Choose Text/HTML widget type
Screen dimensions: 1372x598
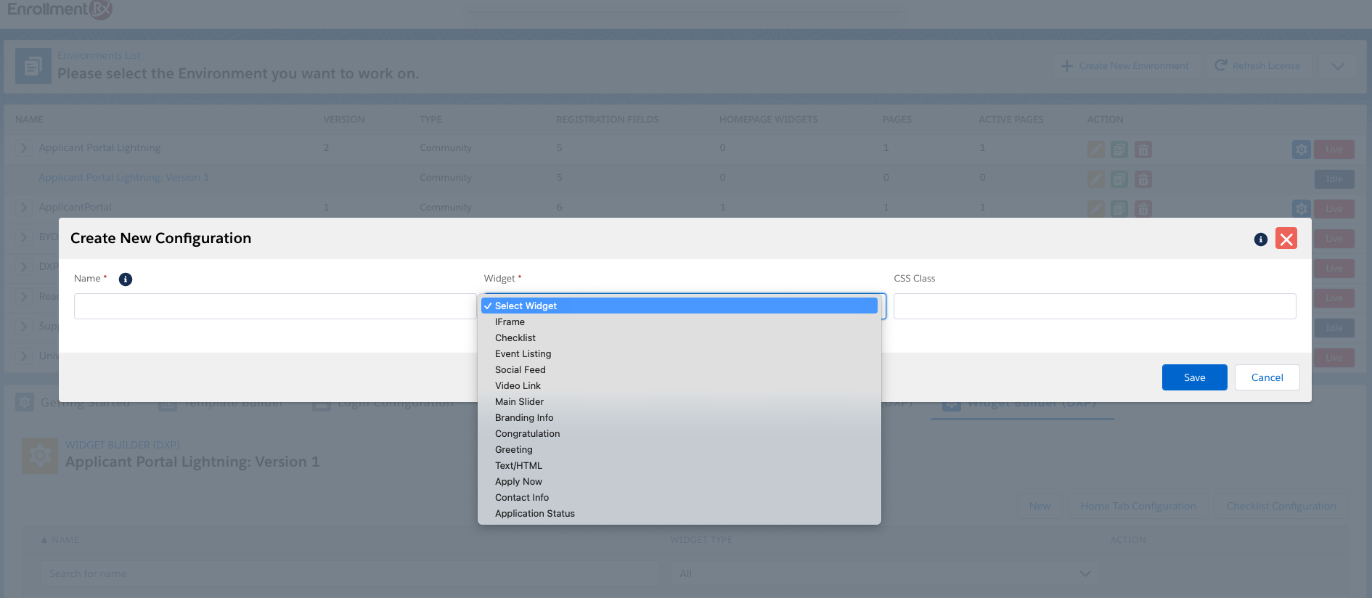pos(518,466)
